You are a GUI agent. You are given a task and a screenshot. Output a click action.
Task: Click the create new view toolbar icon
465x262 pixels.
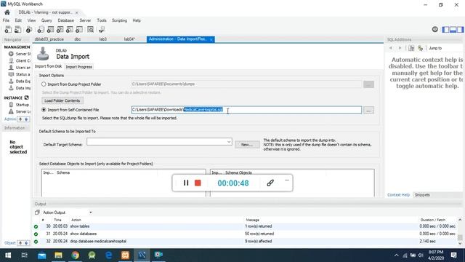pyautogui.click(x=60, y=29)
